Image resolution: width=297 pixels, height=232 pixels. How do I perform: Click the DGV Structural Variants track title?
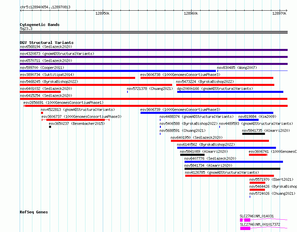(x=47, y=43)
